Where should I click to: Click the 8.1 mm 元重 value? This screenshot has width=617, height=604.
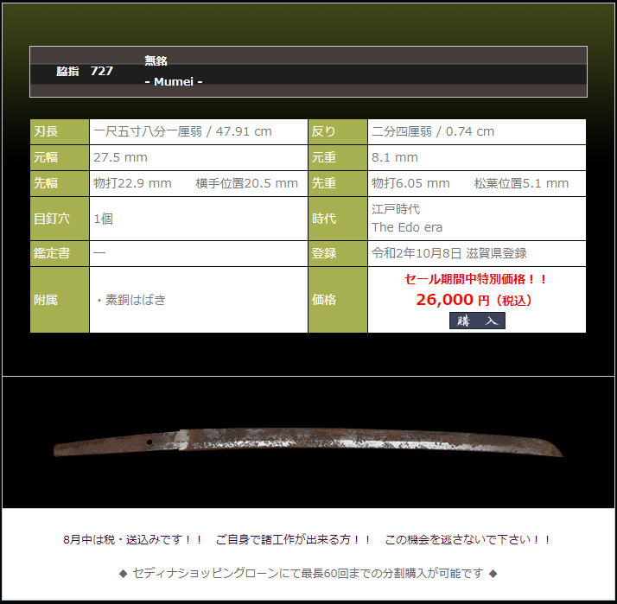coord(395,157)
